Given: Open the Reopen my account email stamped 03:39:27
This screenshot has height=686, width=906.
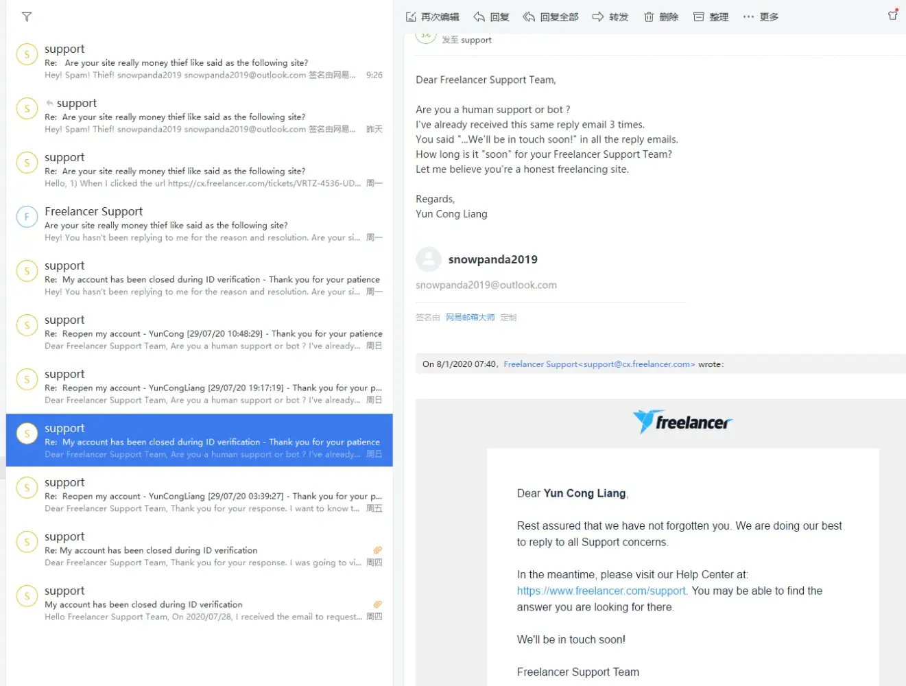Looking at the screenshot, I should 199,495.
